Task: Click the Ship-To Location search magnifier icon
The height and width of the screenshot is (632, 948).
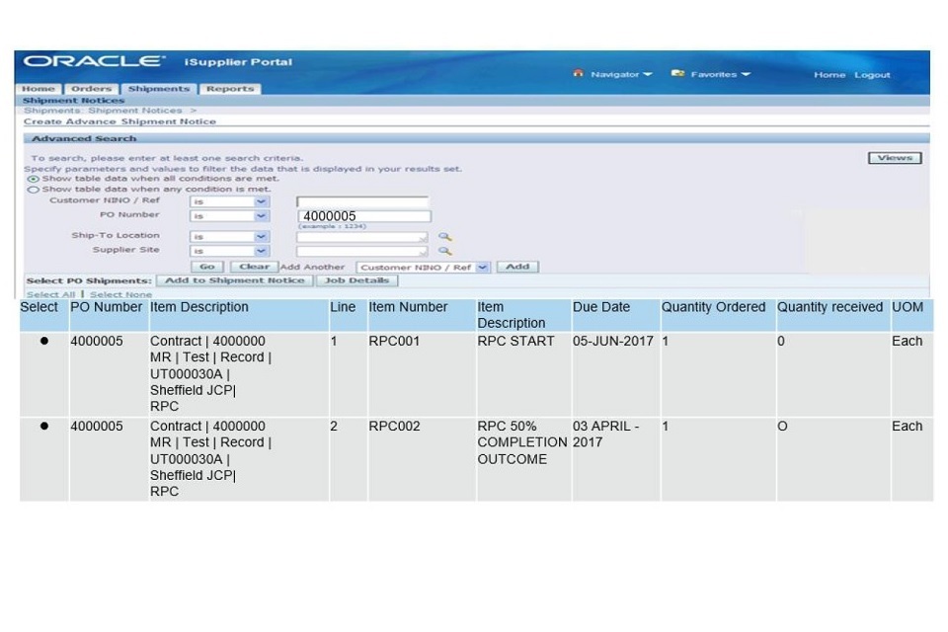Action: point(445,237)
